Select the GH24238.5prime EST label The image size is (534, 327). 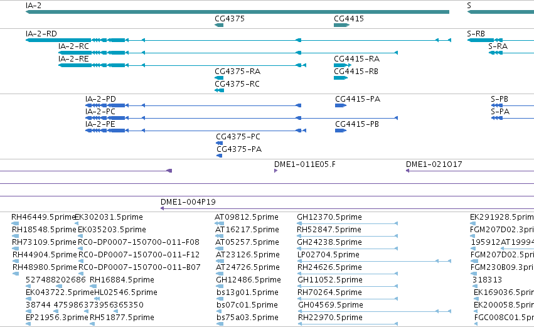[329, 242]
